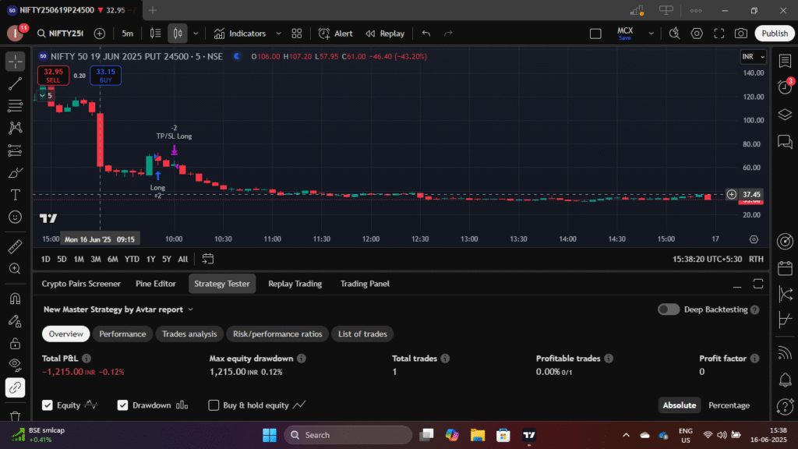Activate the zoom in tool
The width and height of the screenshot is (798, 449).
click(16, 269)
